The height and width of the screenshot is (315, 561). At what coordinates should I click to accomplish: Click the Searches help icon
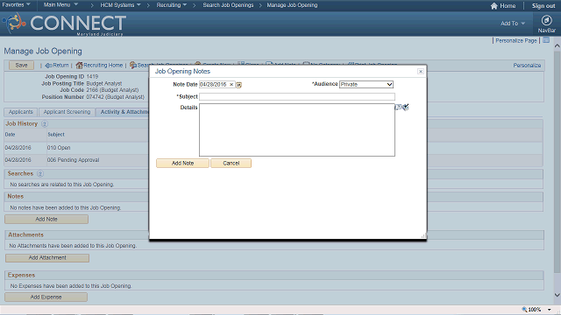tap(40, 174)
